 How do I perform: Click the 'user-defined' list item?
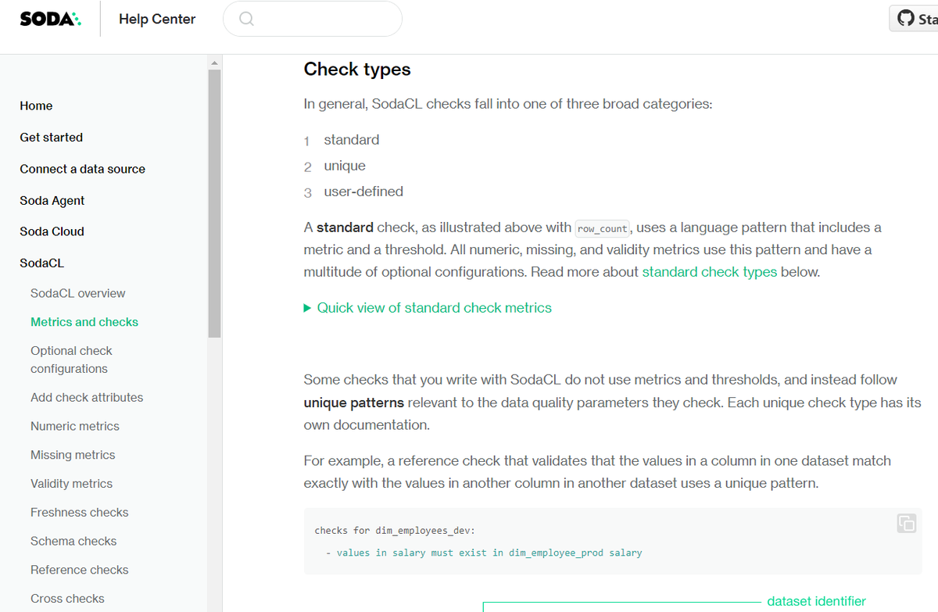tap(363, 191)
